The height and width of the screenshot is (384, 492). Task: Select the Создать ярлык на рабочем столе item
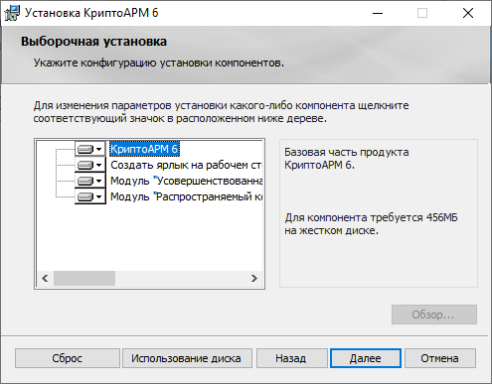[x=186, y=165]
